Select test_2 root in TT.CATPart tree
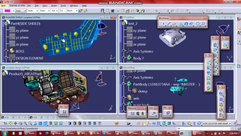The width and height of the screenshot is (241, 136). pyautogui.click(x=133, y=23)
